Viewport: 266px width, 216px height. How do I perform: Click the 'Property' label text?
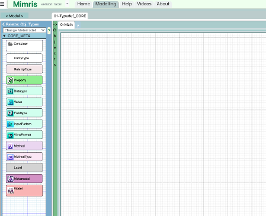(x=20, y=80)
